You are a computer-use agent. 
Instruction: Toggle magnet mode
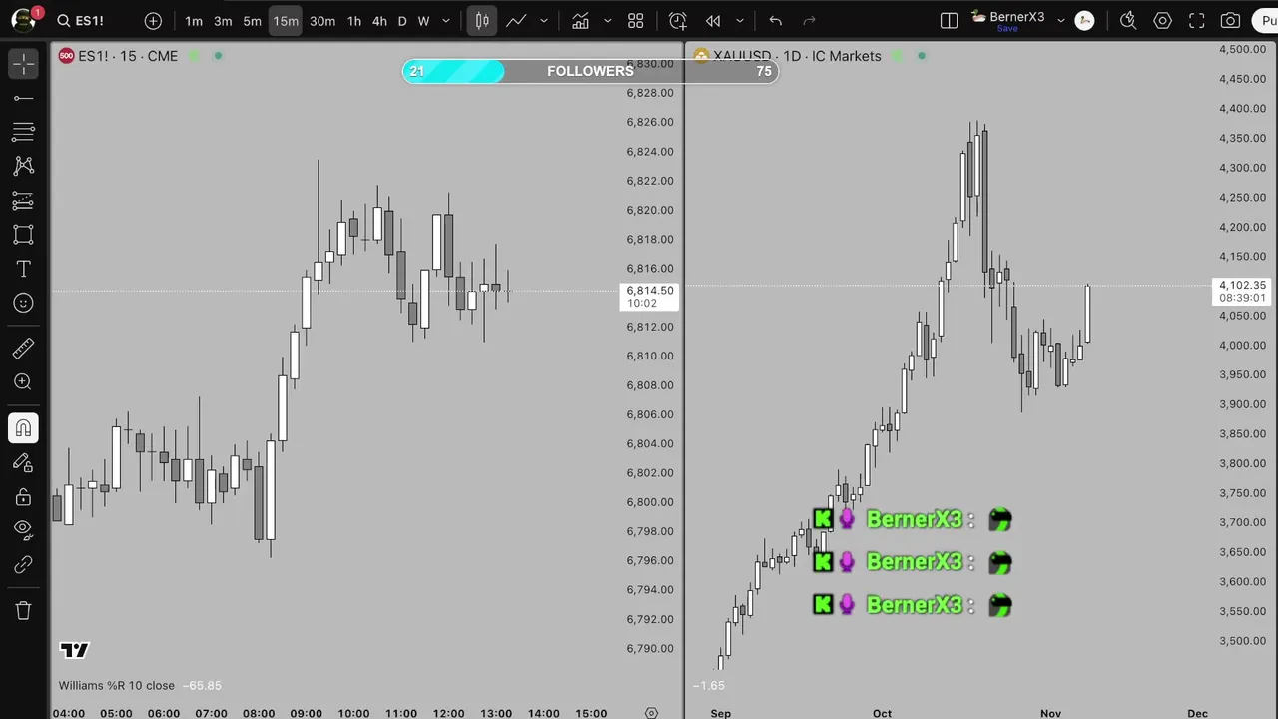pyautogui.click(x=23, y=428)
